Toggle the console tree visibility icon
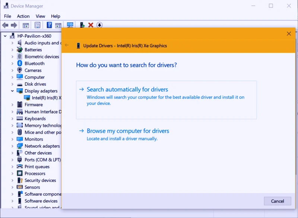The height and width of the screenshot is (218, 298). [x=26, y=25]
